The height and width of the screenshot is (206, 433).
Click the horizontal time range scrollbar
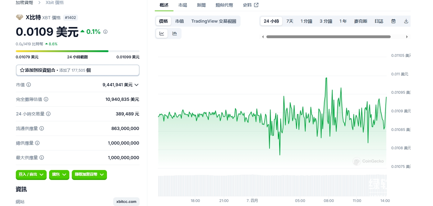coord(328,37)
